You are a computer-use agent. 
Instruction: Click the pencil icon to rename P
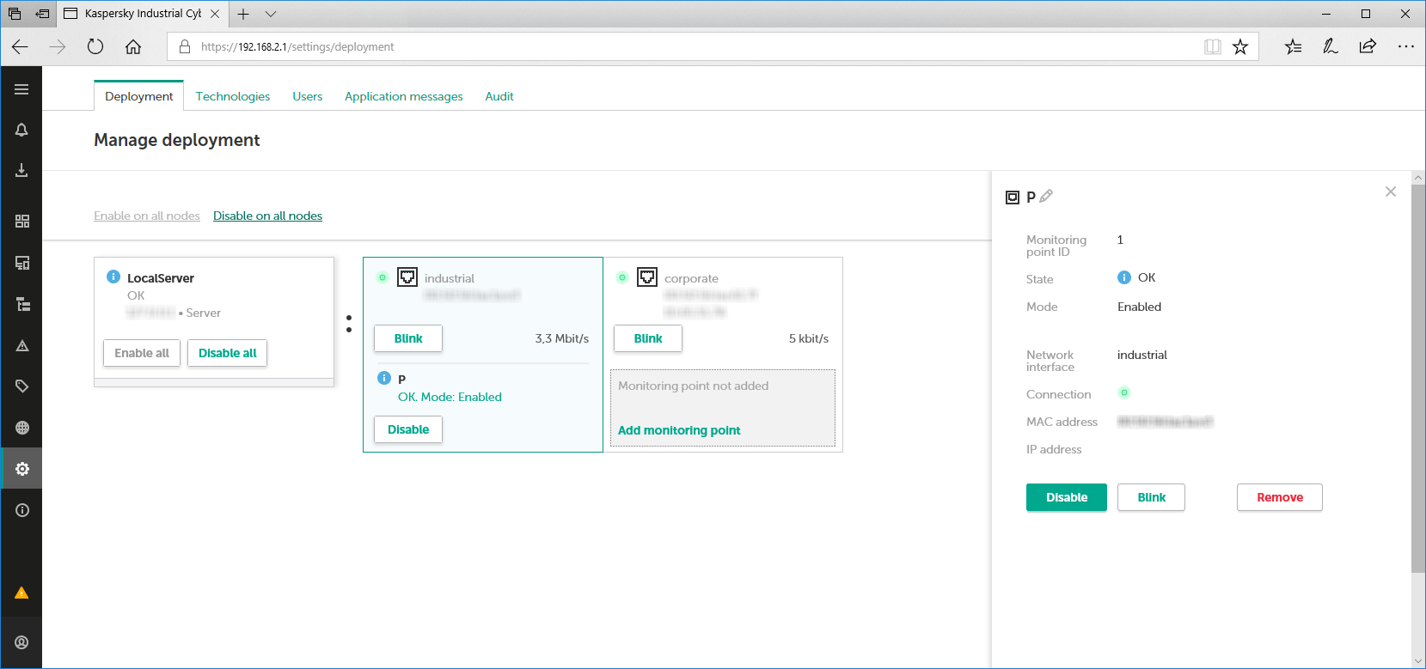pos(1046,196)
